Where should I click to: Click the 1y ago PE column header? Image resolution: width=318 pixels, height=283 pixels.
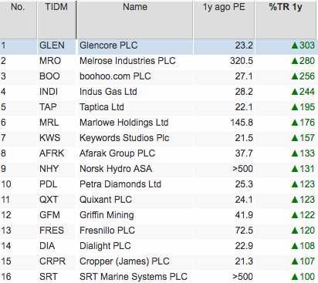(x=224, y=20)
